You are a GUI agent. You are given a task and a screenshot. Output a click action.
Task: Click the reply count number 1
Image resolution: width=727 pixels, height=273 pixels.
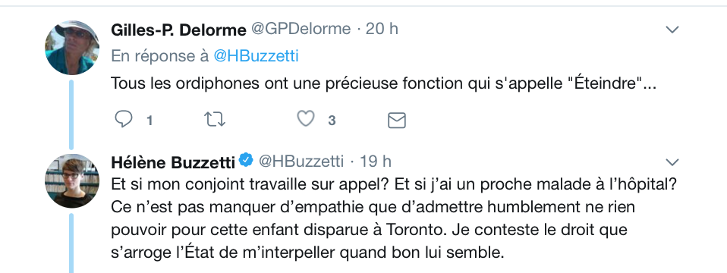(149, 121)
